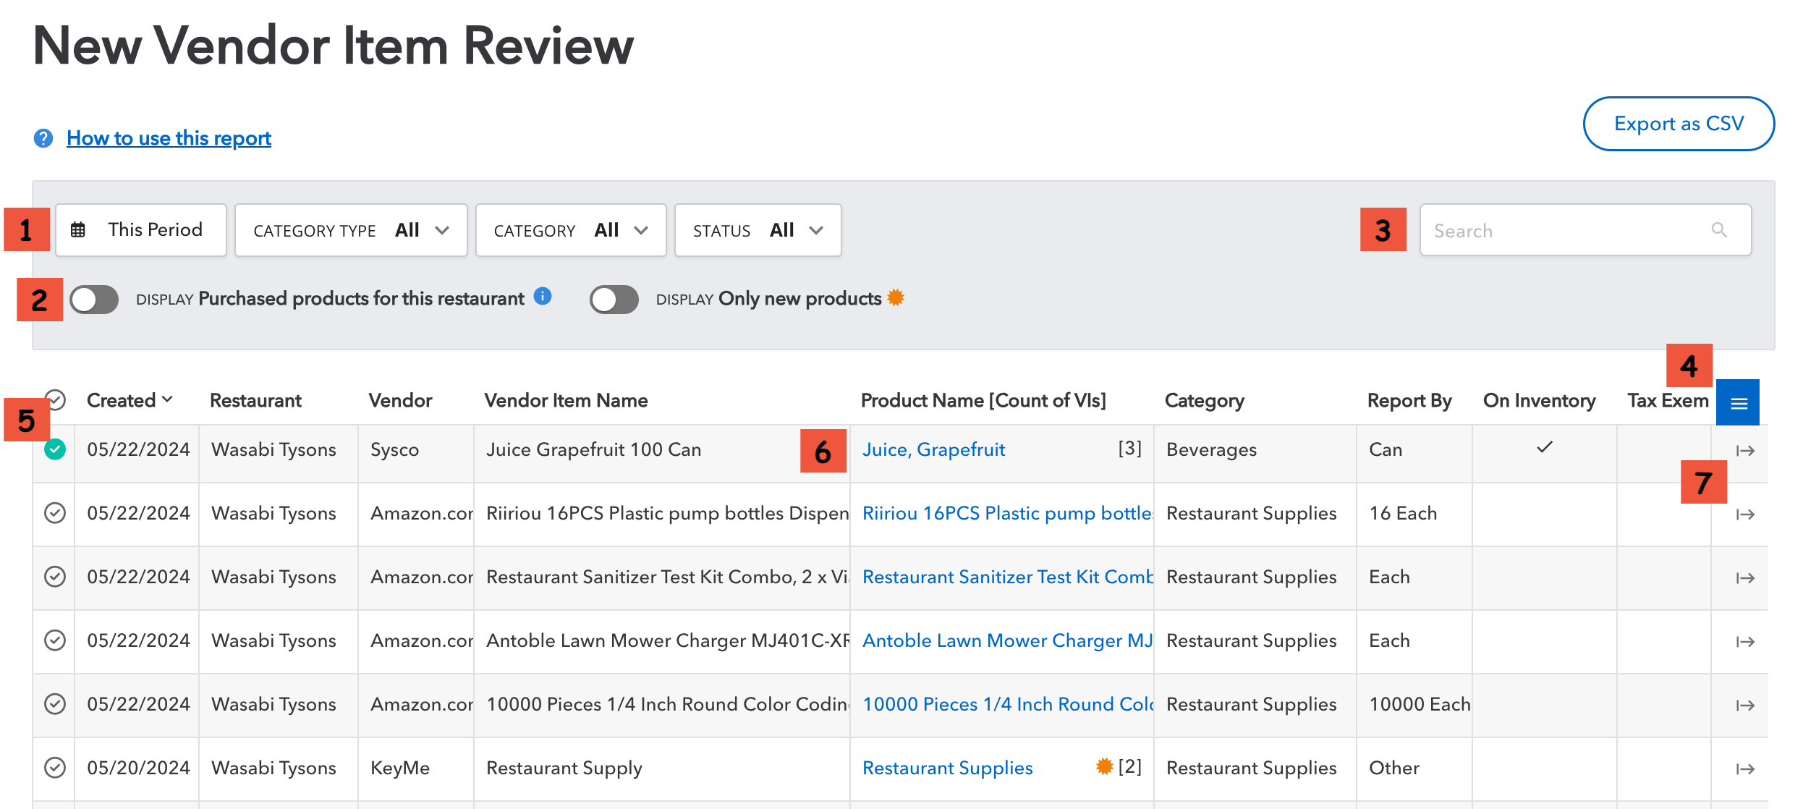Open details arrow for 10000 Pieces row
This screenshot has width=1803, height=809.
(x=1745, y=706)
